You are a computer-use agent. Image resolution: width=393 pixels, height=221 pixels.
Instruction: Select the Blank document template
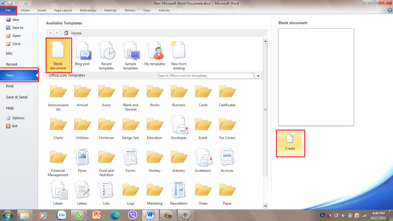point(58,55)
